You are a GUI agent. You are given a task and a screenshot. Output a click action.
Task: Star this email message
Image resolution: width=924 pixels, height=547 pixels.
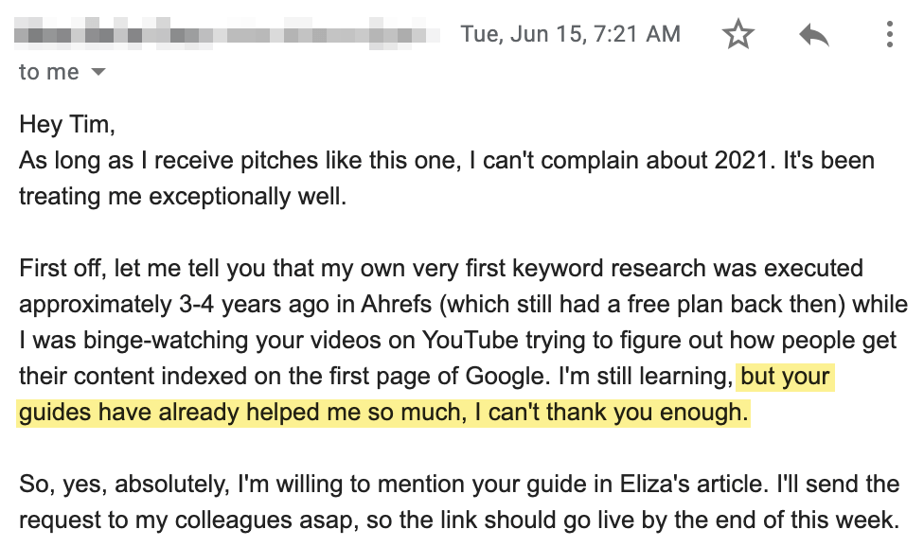[x=737, y=36]
